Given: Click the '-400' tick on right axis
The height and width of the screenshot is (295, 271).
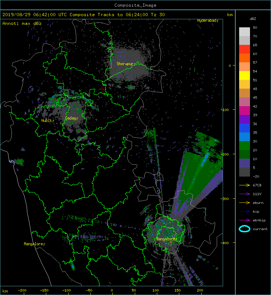Looking at the screenshot, I should pyautogui.click(x=225, y=243).
